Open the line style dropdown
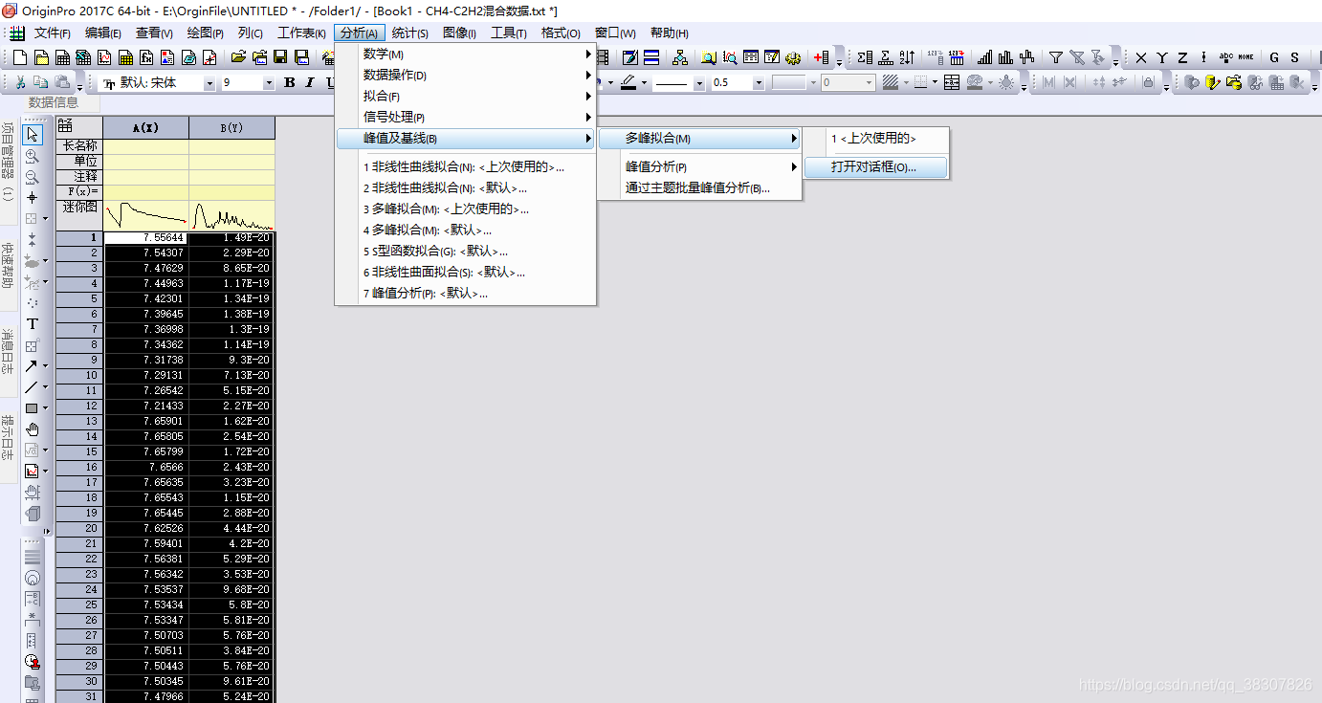This screenshot has width=1322, height=703. (x=699, y=83)
